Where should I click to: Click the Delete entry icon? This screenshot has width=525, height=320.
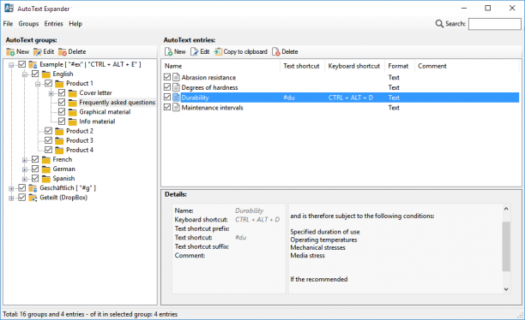pos(276,52)
